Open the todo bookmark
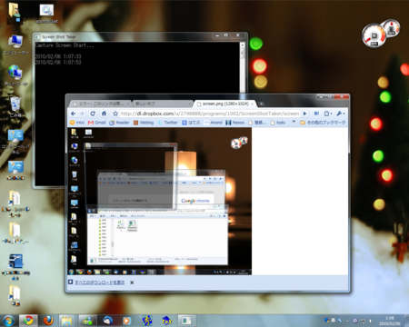Image resolution: width=409 pixels, height=327 pixels. 277,123
